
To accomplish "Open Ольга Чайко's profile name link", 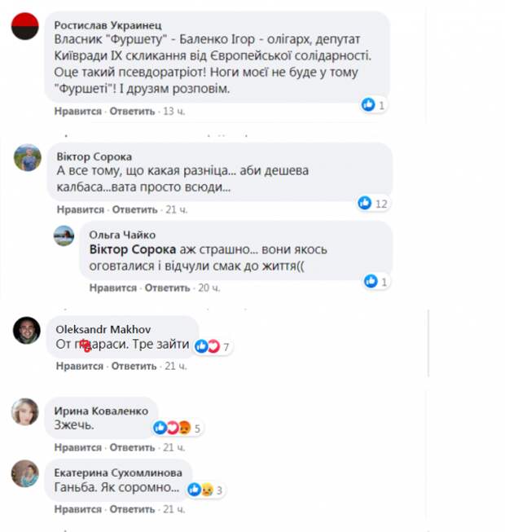I will (122, 235).
